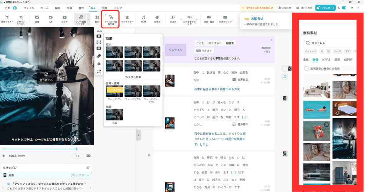Click the layers icon in the side strip
The height and width of the screenshot is (192, 365).
(x=99, y=64)
